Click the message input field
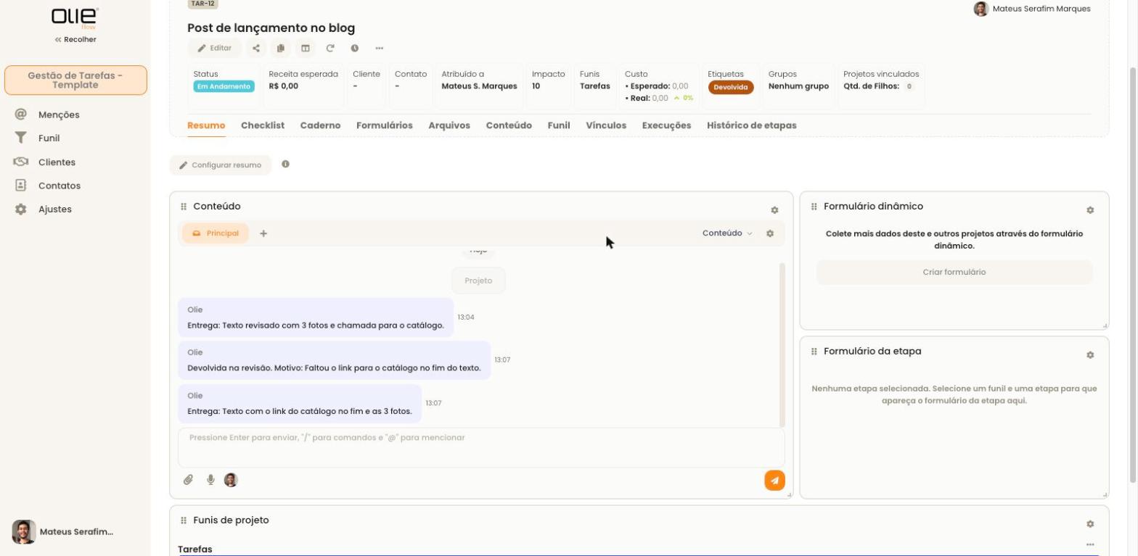This screenshot has width=1138, height=556. (481, 447)
